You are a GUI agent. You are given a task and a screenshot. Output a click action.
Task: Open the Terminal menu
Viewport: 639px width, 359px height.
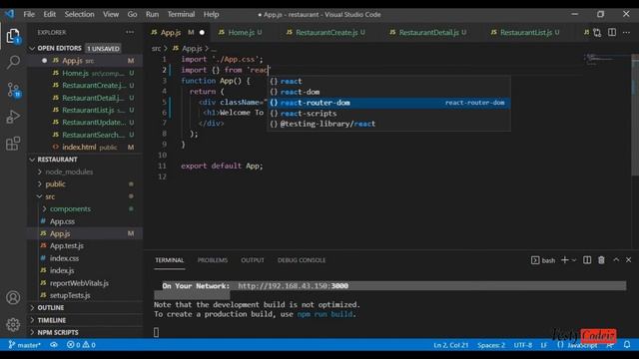click(181, 14)
